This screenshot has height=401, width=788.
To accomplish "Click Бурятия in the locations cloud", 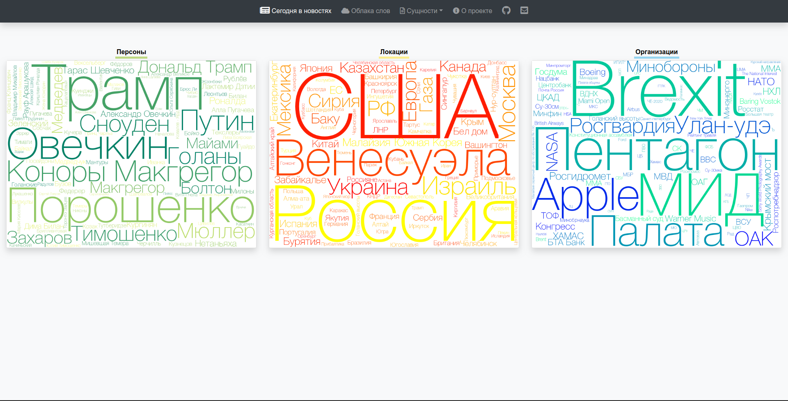I will tap(302, 242).
